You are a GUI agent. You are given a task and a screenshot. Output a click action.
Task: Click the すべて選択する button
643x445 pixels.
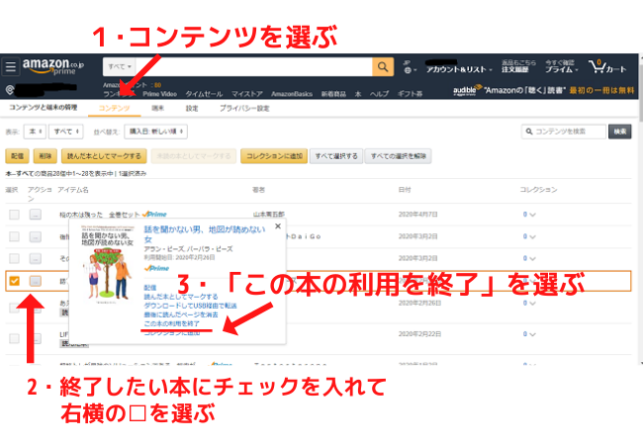(x=336, y=156)
